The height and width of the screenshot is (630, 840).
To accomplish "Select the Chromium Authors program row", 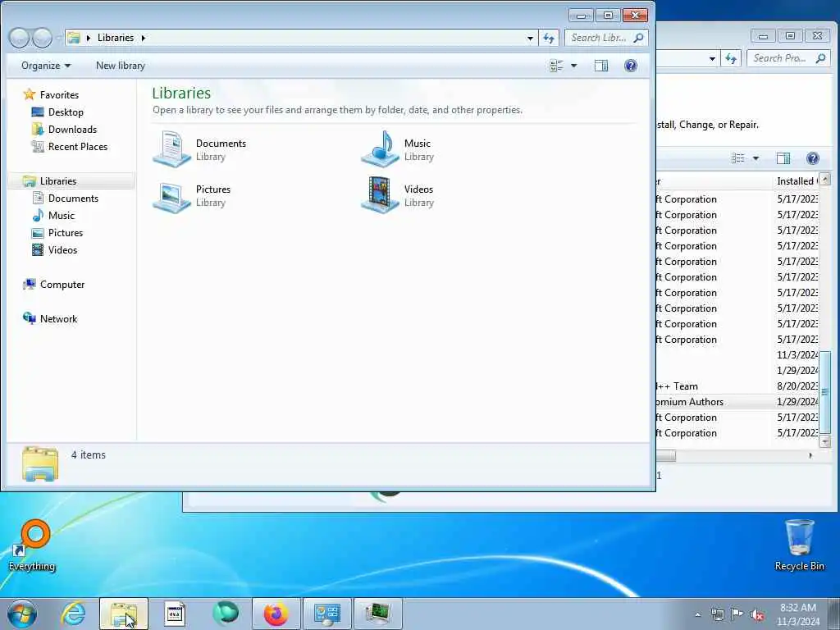I will click(x=737, y=402).
